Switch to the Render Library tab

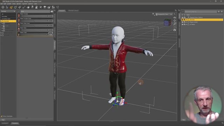[x=73, y=10]
